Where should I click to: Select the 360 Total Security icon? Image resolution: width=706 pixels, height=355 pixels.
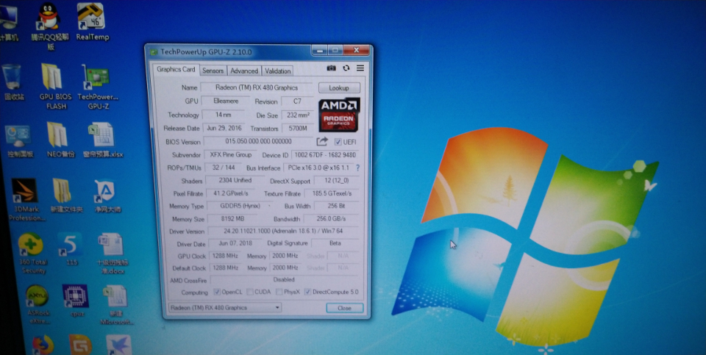(32, 254)
